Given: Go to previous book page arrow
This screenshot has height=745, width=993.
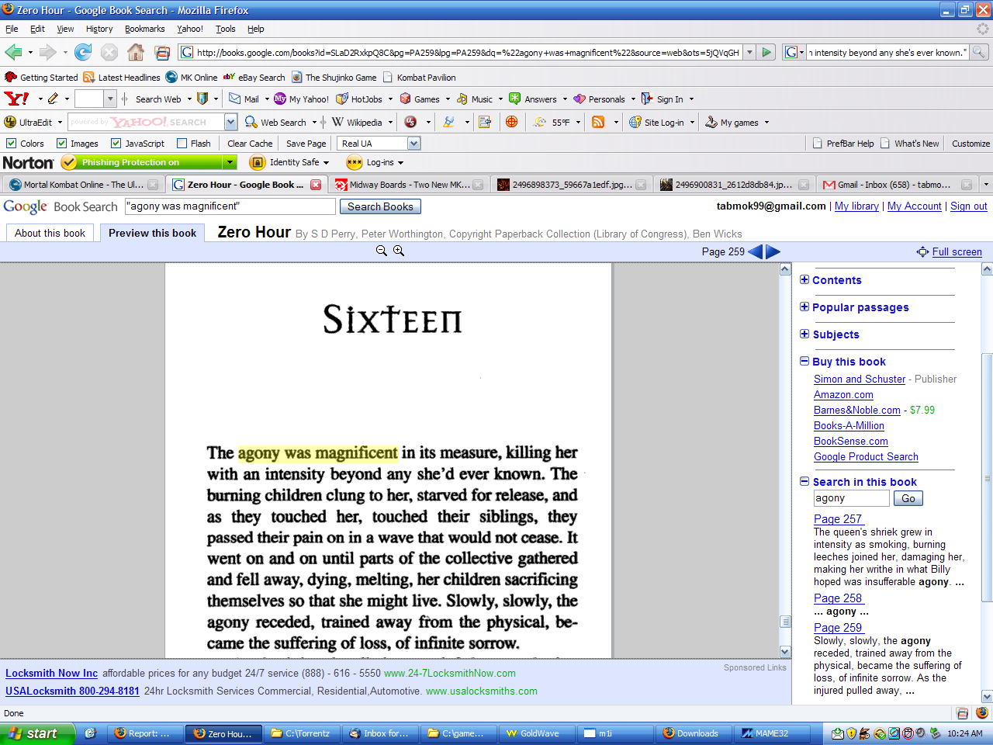Looking at the screenshot, I should 755,251.
